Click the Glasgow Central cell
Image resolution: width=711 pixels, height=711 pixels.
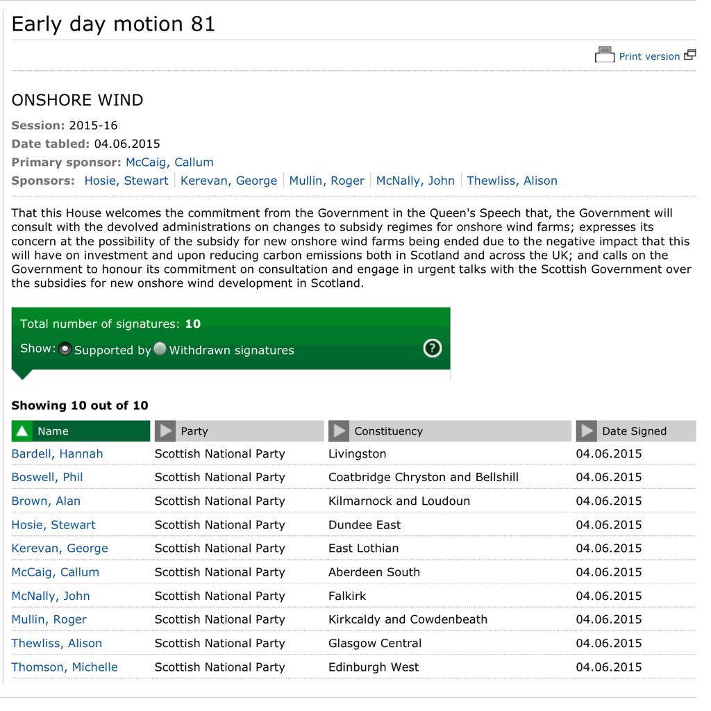[375, 644]
